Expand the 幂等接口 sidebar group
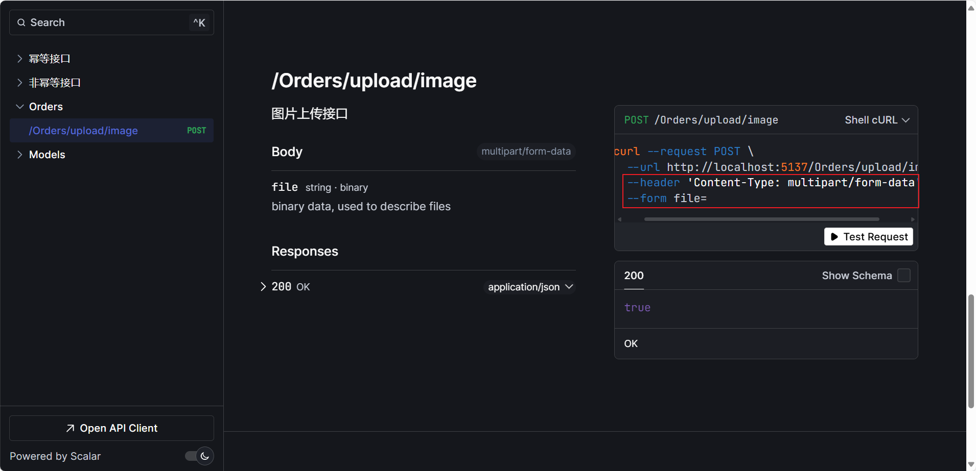 tap(50, 59)
